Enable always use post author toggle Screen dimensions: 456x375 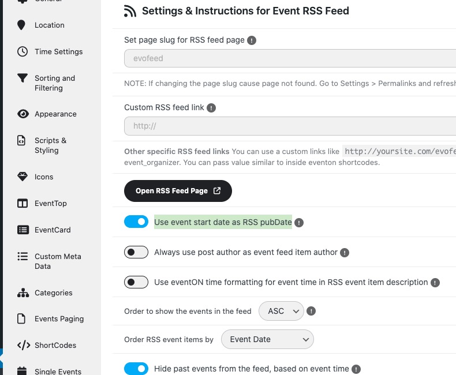coord(136,252)
